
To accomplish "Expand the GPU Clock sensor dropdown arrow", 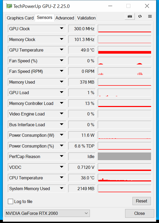I will (61, 28).
